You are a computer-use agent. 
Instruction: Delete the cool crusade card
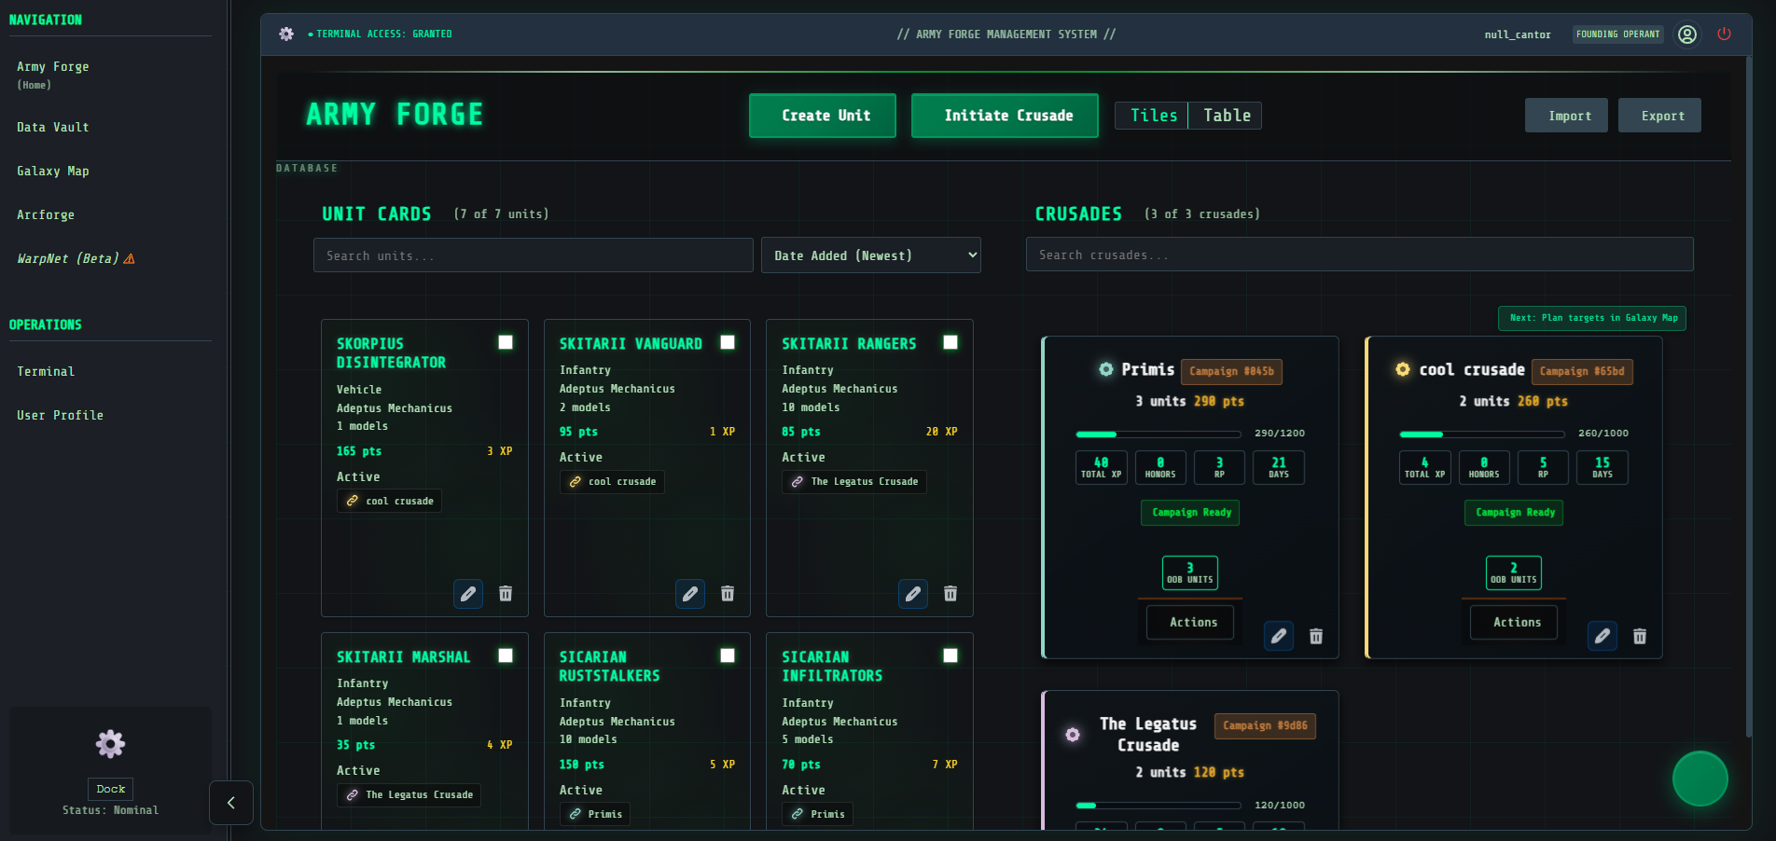(1640, 636)
